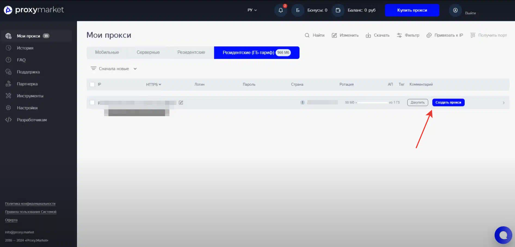Screen dimensions: 515x247
Task: Click the Ротация column header
Action: [x=347, y=84]
